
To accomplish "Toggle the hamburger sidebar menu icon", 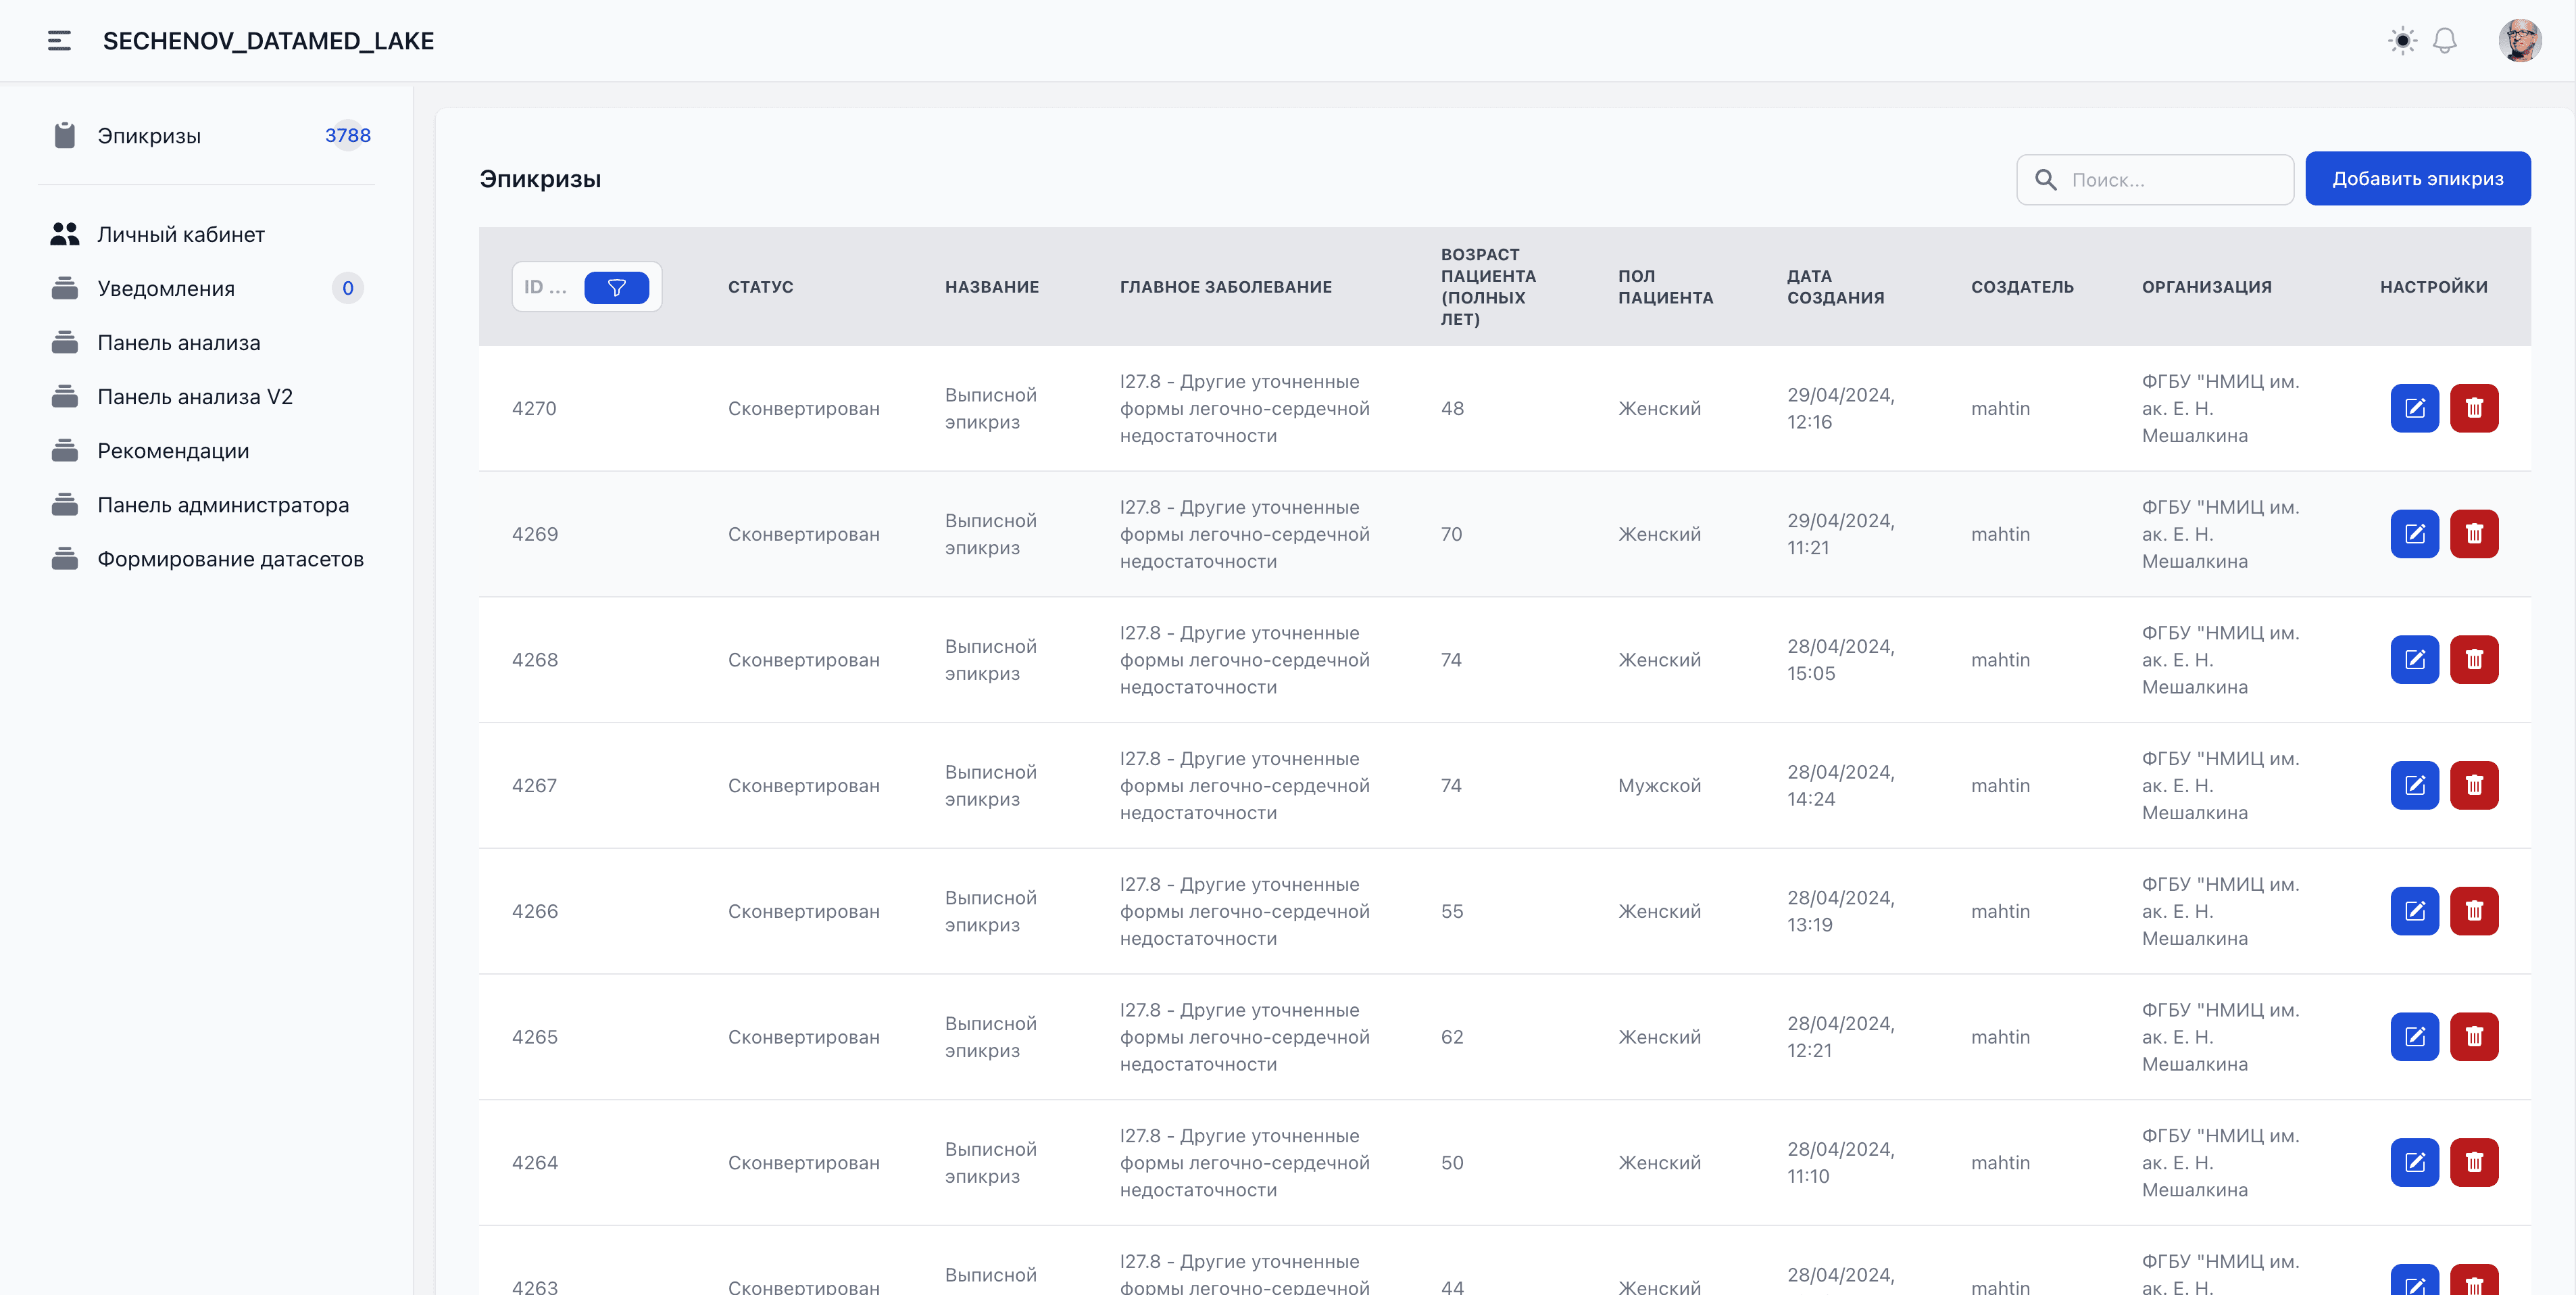I will point(59,41).
